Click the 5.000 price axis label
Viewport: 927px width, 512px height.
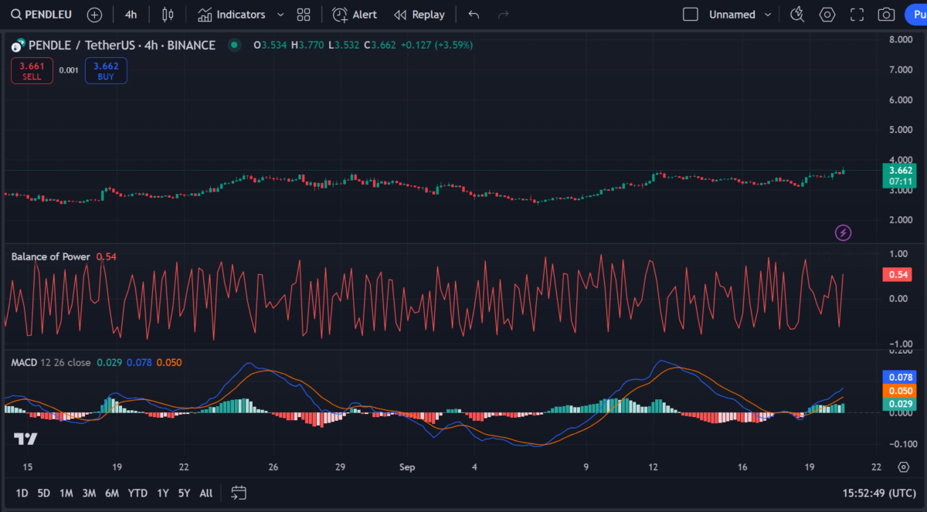902,130
